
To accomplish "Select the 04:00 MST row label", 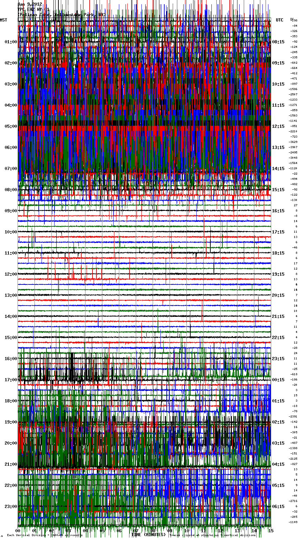I will click(x=11, y=105).
